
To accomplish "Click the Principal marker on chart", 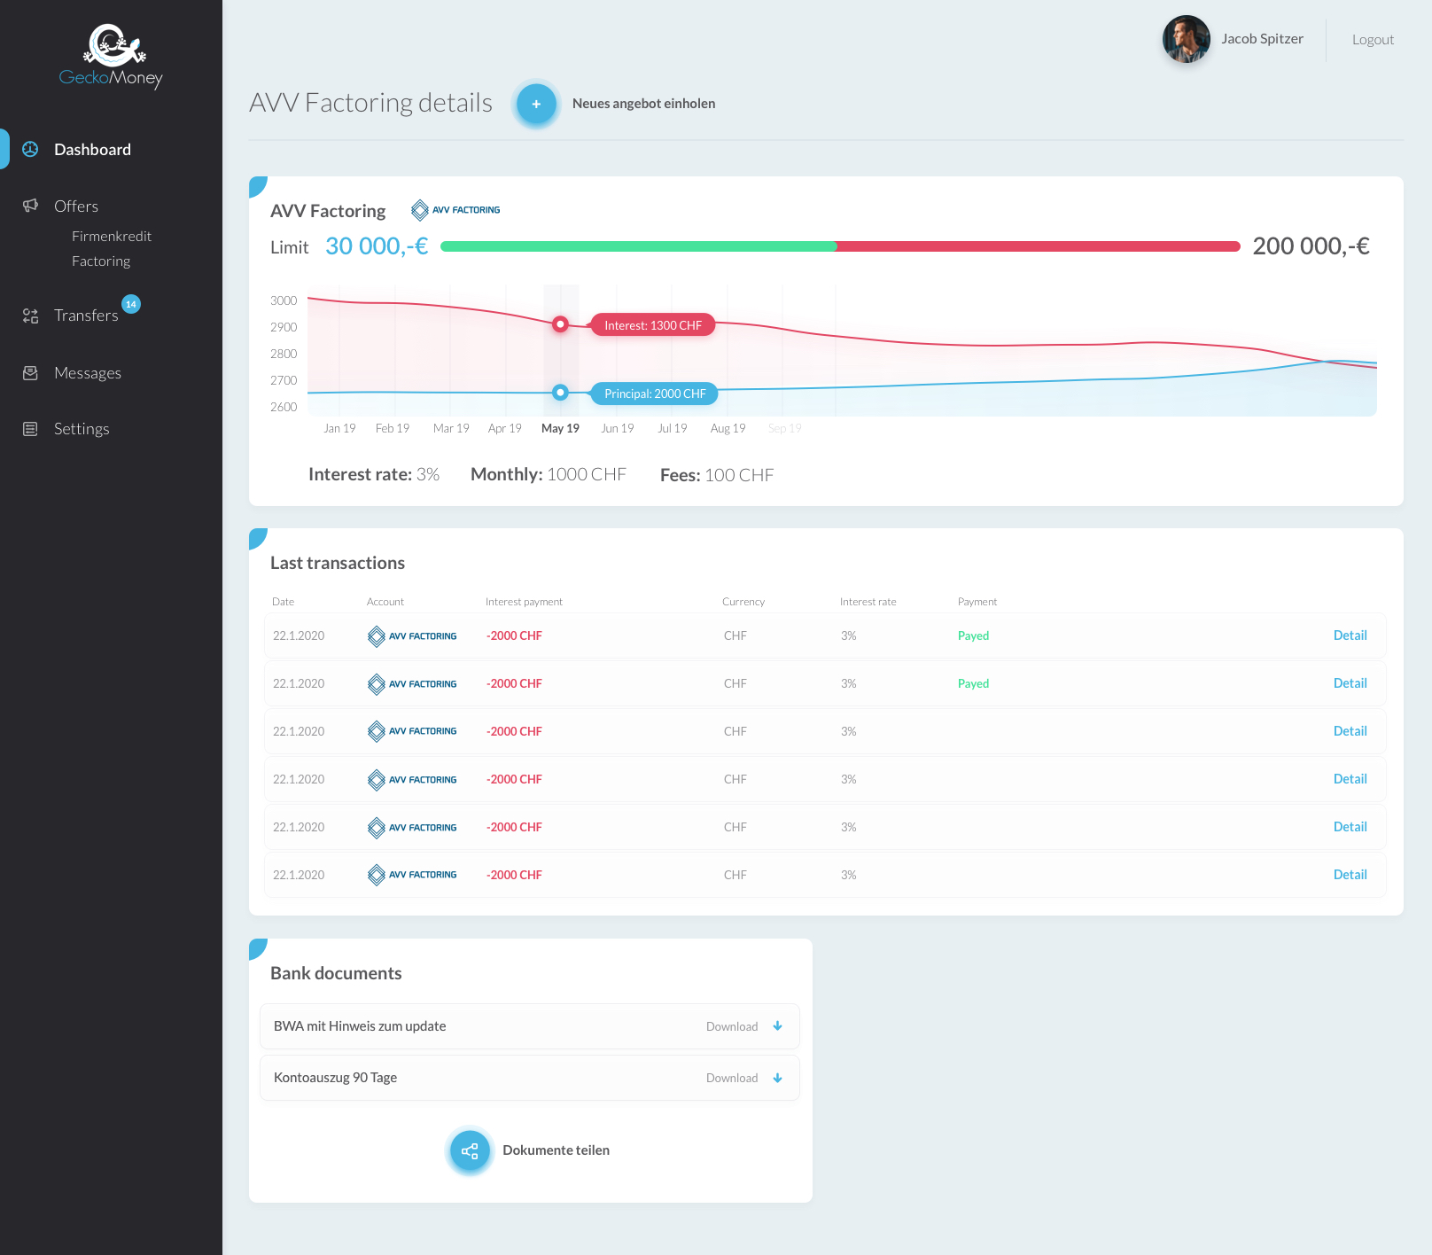I will (560, 393).
